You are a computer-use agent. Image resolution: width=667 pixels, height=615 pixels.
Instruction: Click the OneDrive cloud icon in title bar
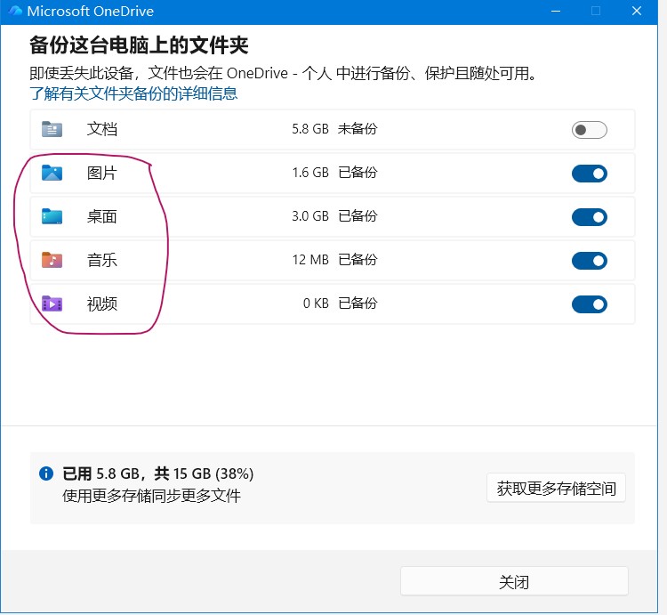(15, 11)
